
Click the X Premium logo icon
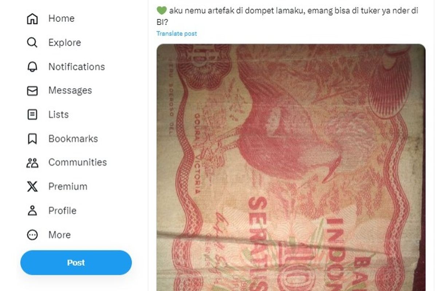pyautogui.click(x=32, y=187)
